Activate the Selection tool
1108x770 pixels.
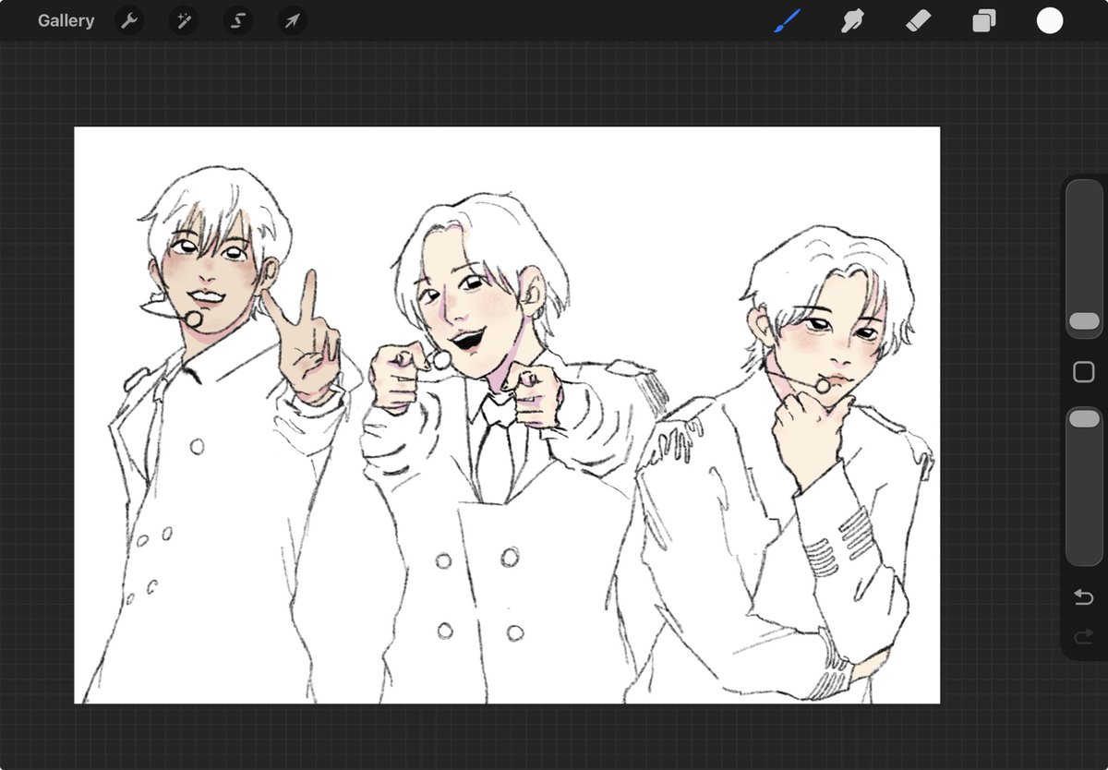(238, 20)
